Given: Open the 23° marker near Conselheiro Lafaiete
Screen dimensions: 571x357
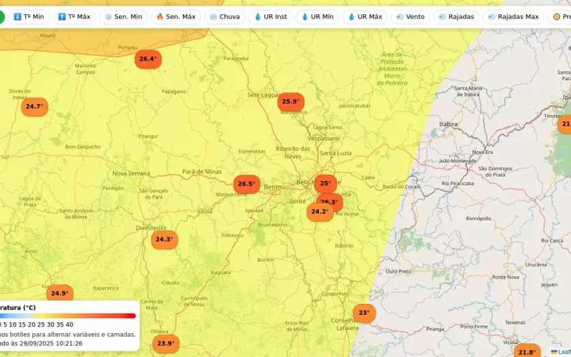Looking at the screenshot, I should (364, 313).
